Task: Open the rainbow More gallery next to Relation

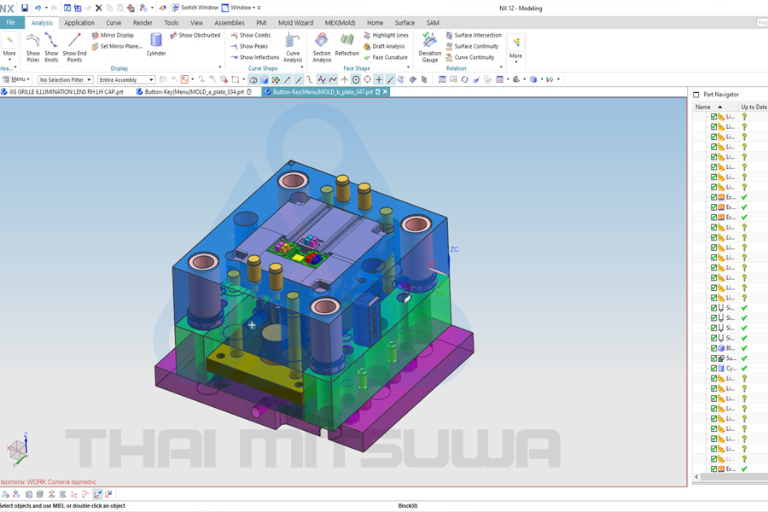Action: (515, 48)
